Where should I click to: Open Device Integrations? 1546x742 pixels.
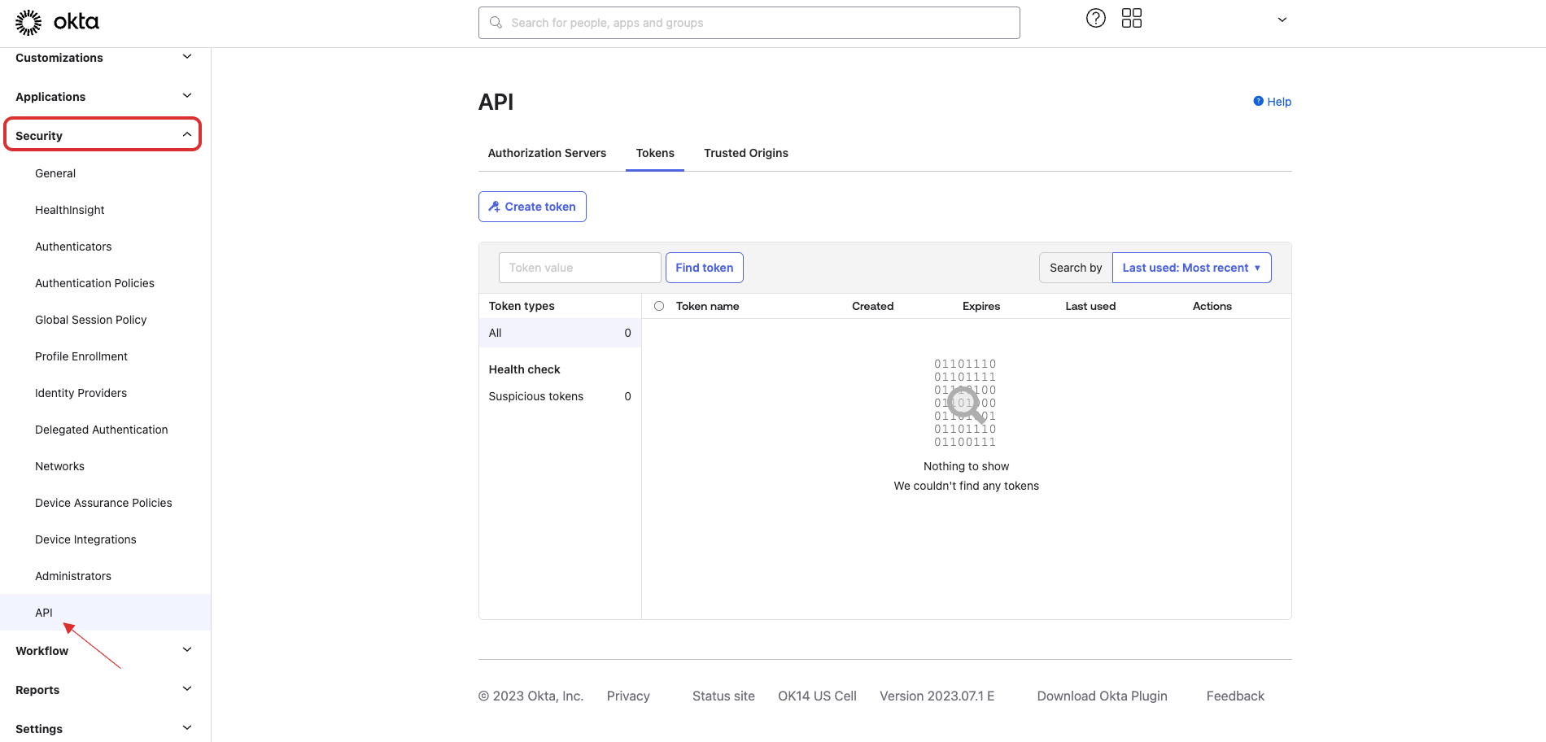point(85,539)
